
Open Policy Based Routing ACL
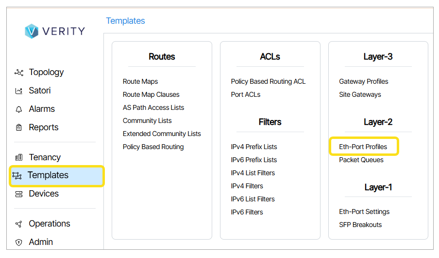click(x=268, y=81)
